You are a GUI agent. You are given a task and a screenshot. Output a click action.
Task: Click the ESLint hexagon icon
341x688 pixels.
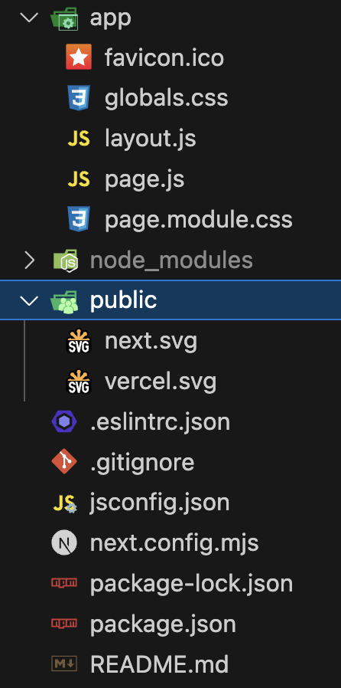click(x=64, y=421)
